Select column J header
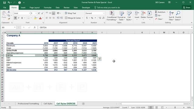This screenshot has width=194, height=109. click(121, 32)
